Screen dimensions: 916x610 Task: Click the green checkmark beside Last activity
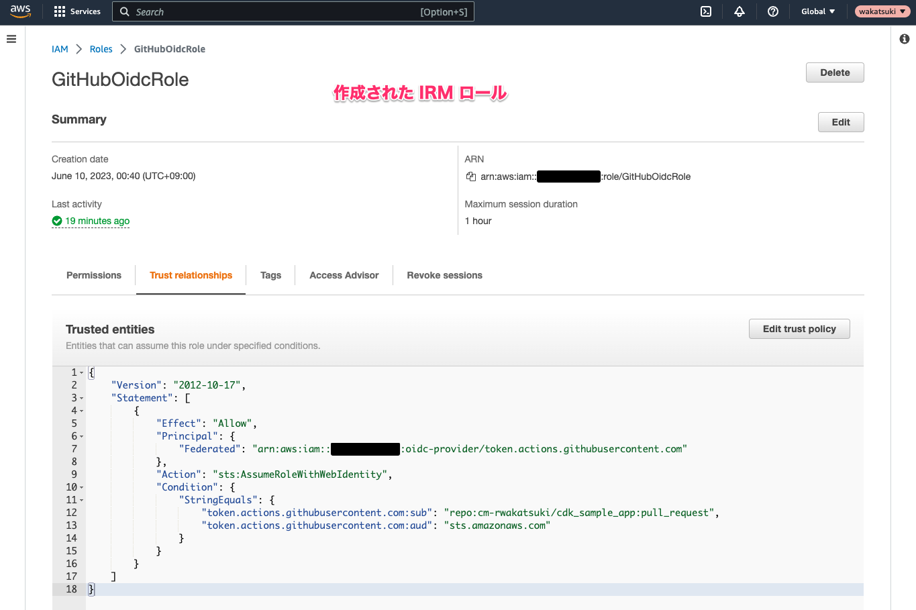[x=57, y=221]
